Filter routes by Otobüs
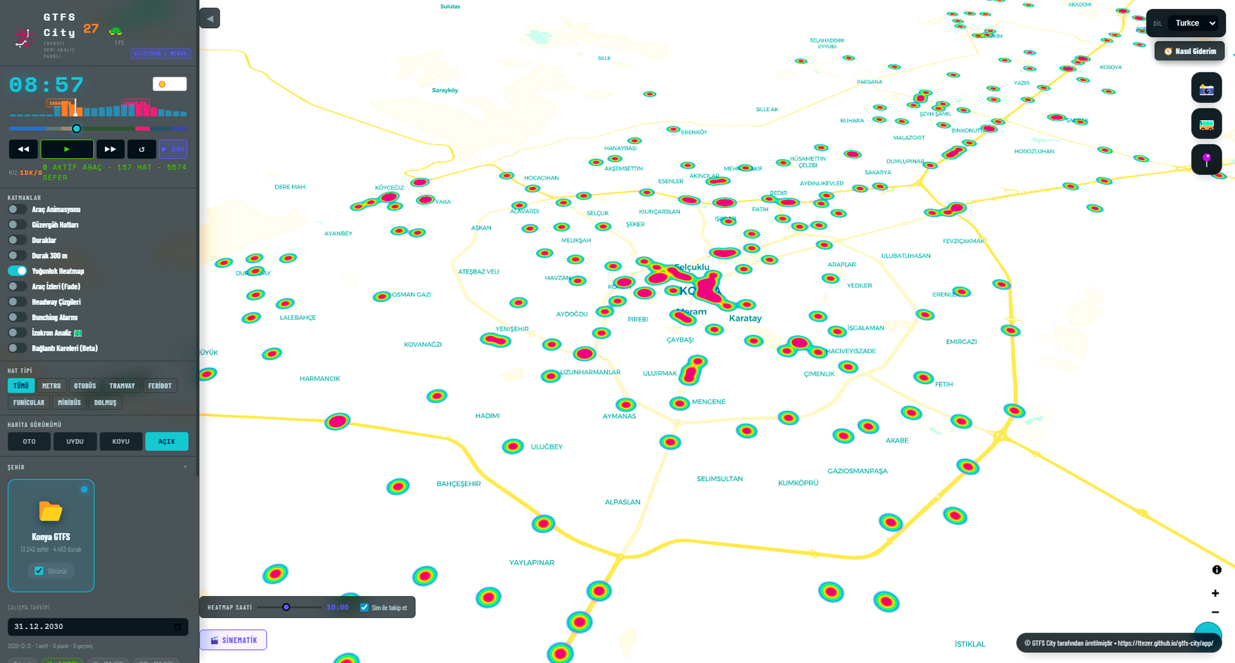 pyautogui.click(x=85, y=386)
